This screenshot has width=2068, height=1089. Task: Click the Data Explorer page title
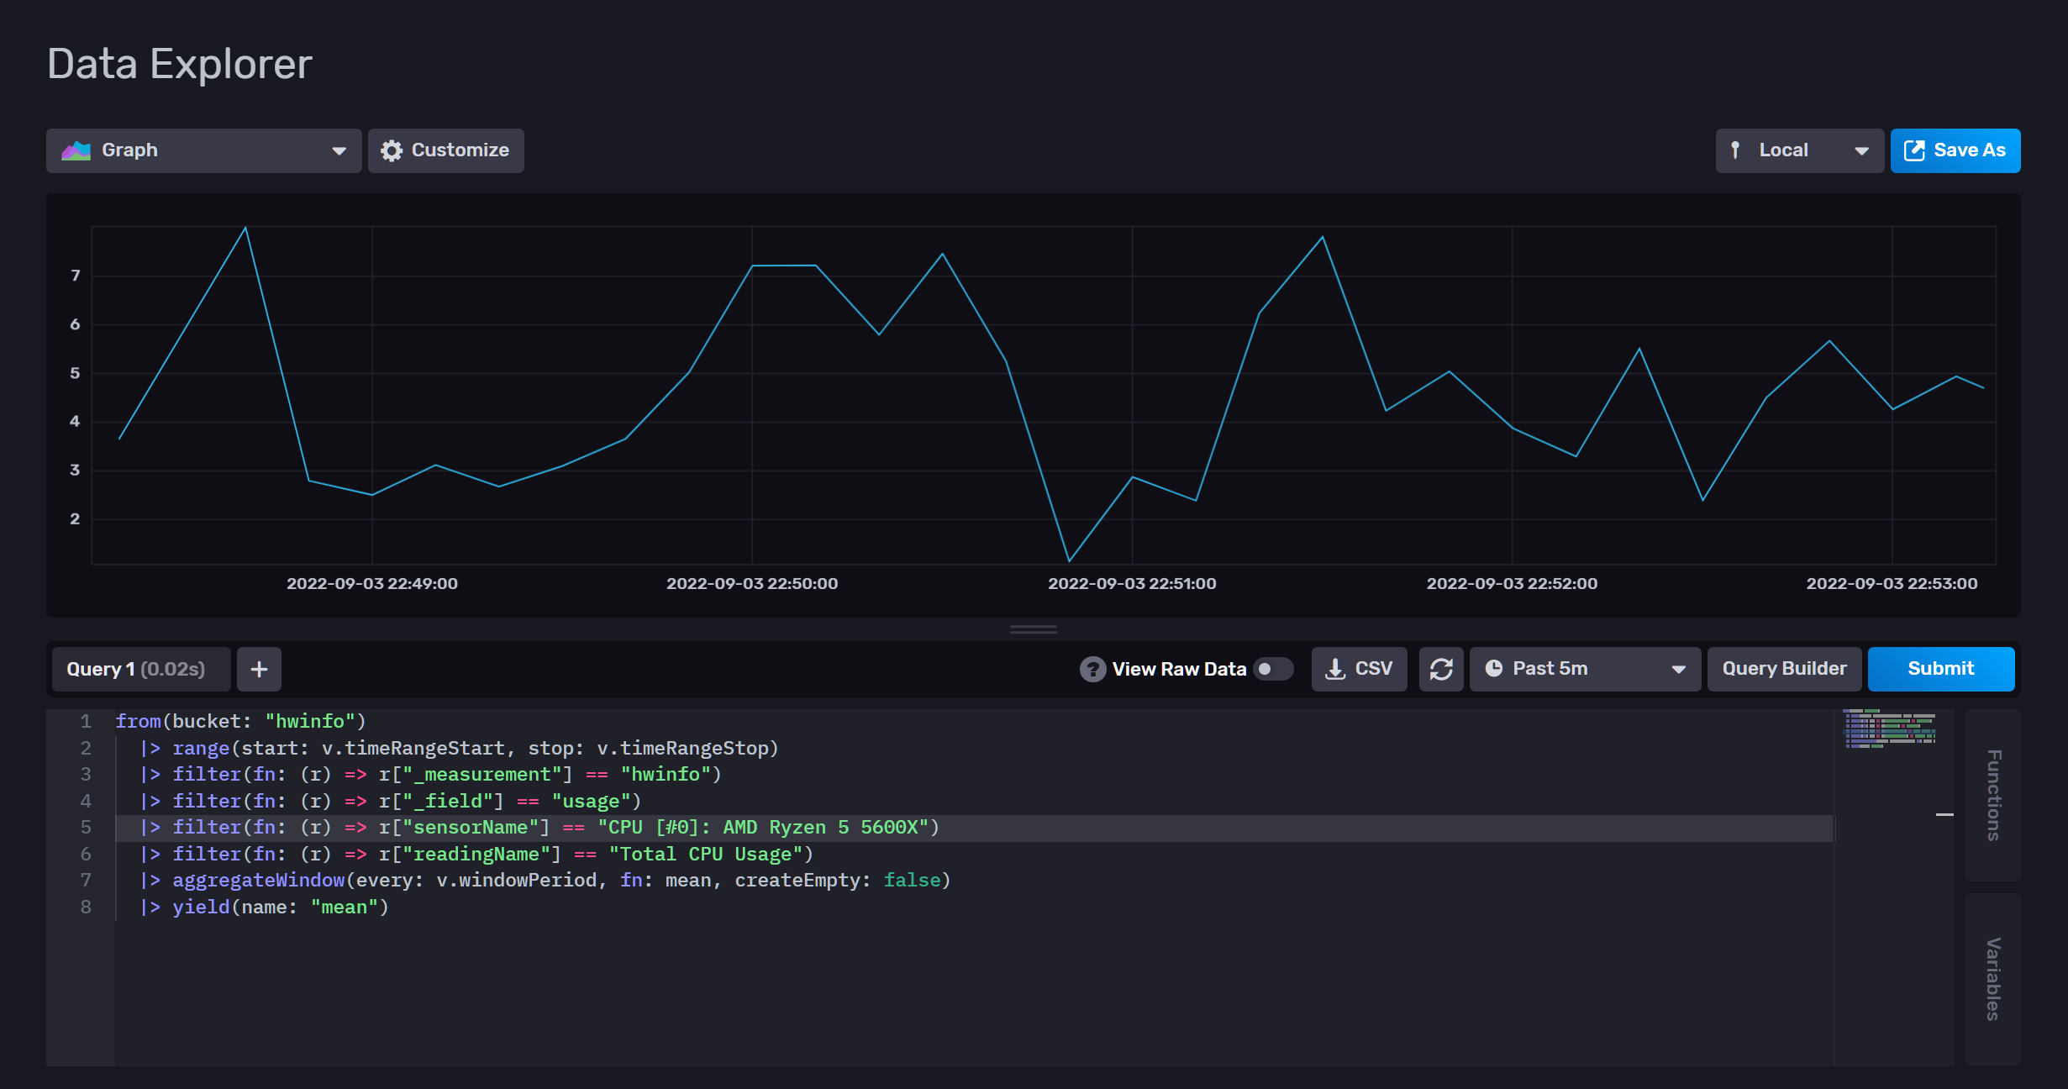180,64
